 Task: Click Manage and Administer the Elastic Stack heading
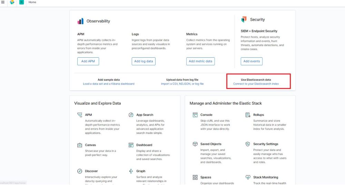226,103
